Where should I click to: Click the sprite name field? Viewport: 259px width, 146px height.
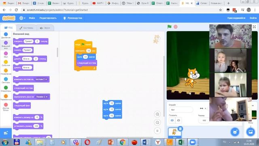point(181,110)
